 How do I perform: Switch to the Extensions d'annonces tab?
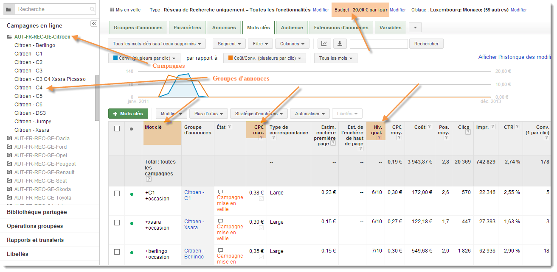click(342, 28)
